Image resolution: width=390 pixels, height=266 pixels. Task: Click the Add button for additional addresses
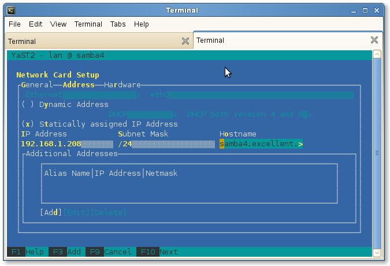click(x=51, y=212)
